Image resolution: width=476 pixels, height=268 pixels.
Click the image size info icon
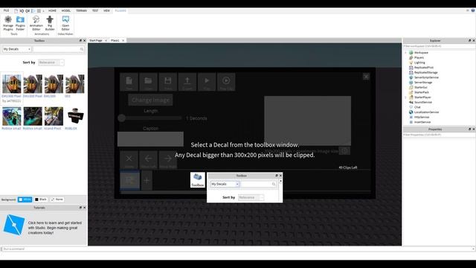coord(344,150)
